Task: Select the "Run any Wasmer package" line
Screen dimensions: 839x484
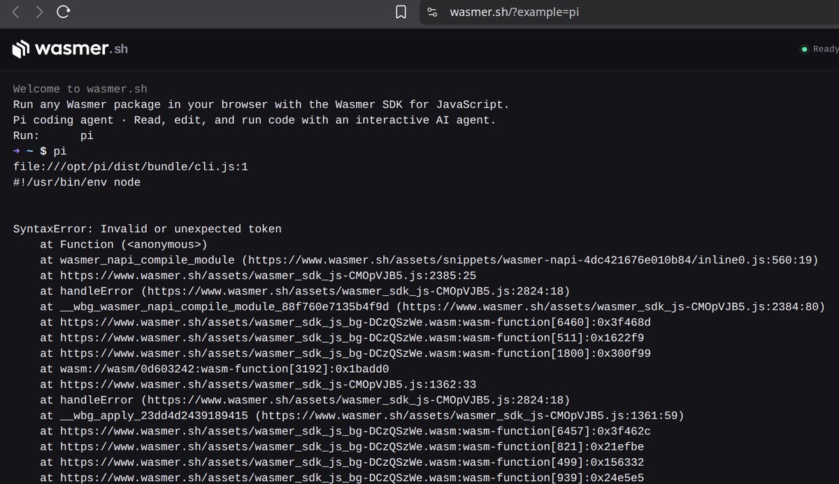Action: pyautogui.click(x=261, y=105)
